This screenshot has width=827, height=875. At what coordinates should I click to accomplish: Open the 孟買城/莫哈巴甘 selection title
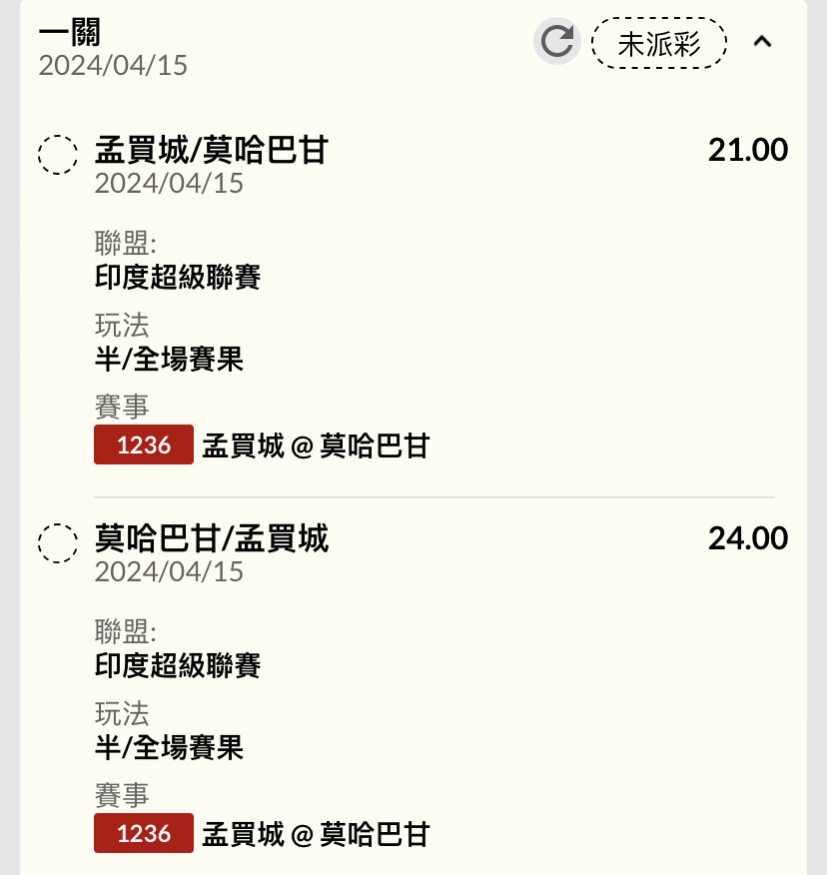(x=212, y=150)
